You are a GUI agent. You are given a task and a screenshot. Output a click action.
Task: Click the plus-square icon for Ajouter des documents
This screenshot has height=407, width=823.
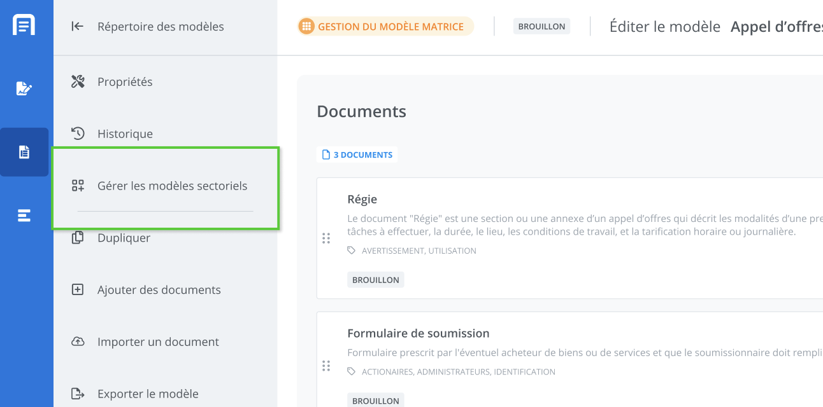(x=78, y=290)
